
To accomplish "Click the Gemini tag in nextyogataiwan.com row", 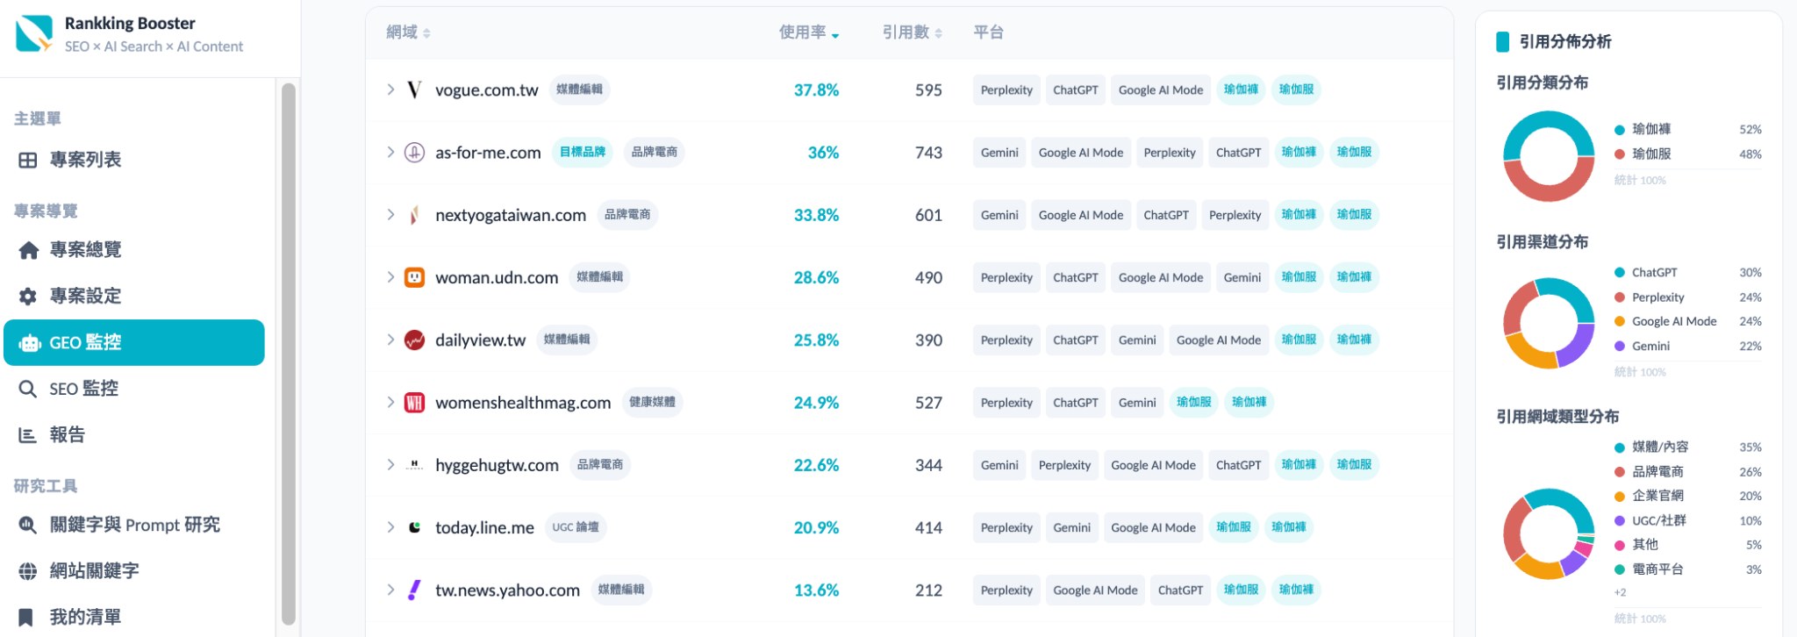I will (999, 215).
